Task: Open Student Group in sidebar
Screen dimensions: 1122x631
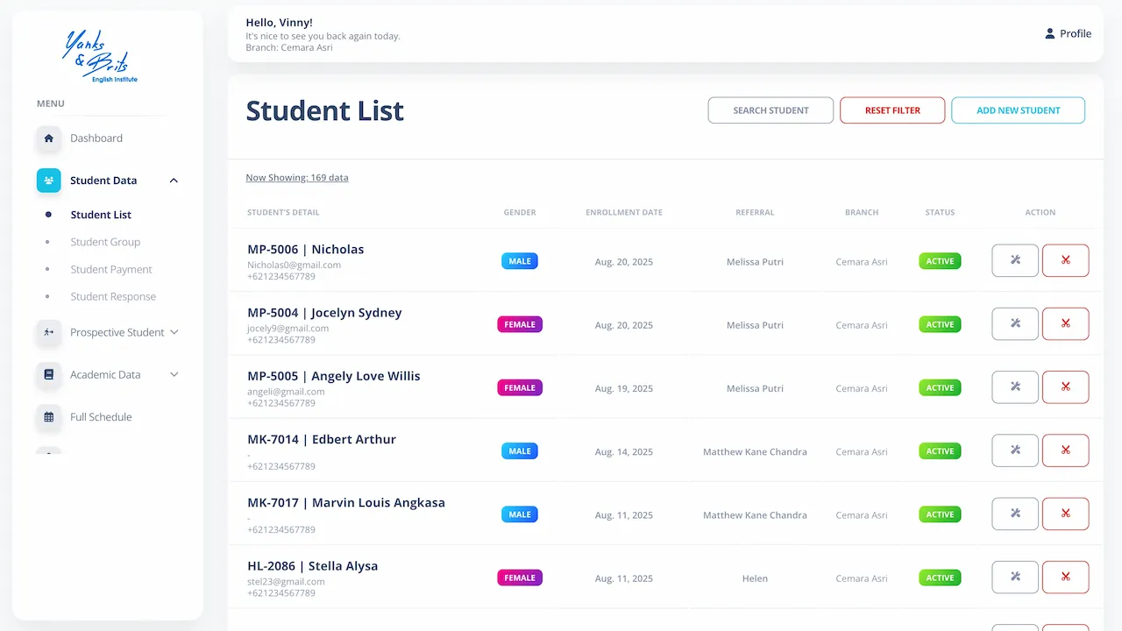Action: coord(105,242)
